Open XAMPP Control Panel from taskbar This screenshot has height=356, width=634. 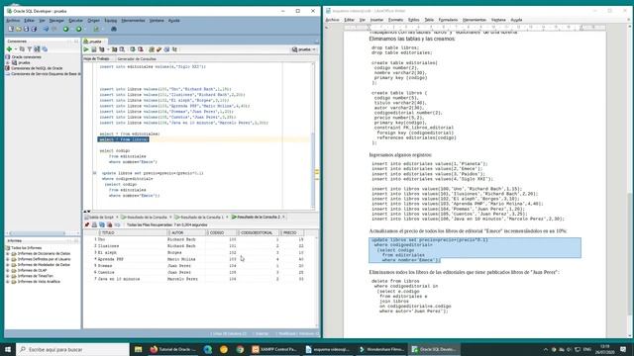pos(273,349)
